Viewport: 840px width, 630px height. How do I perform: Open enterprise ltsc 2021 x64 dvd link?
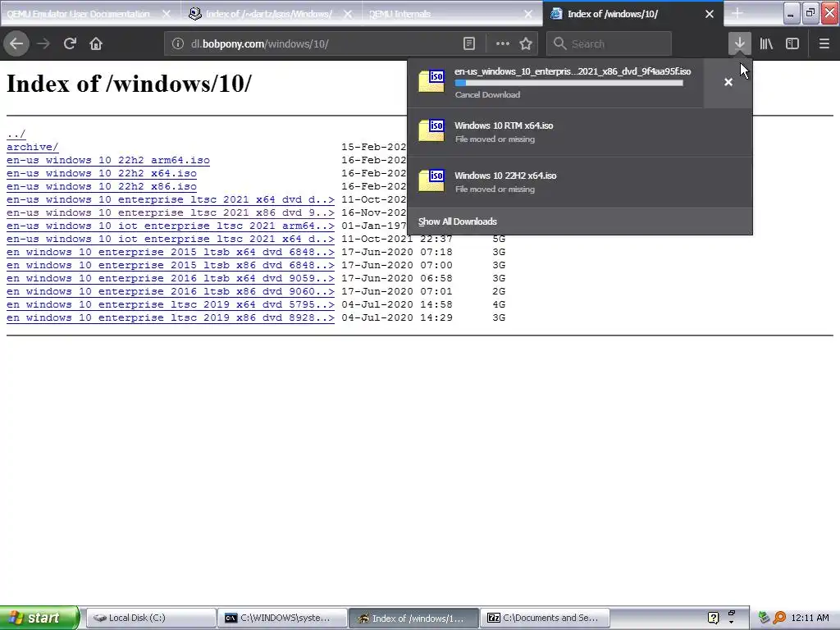171,199
